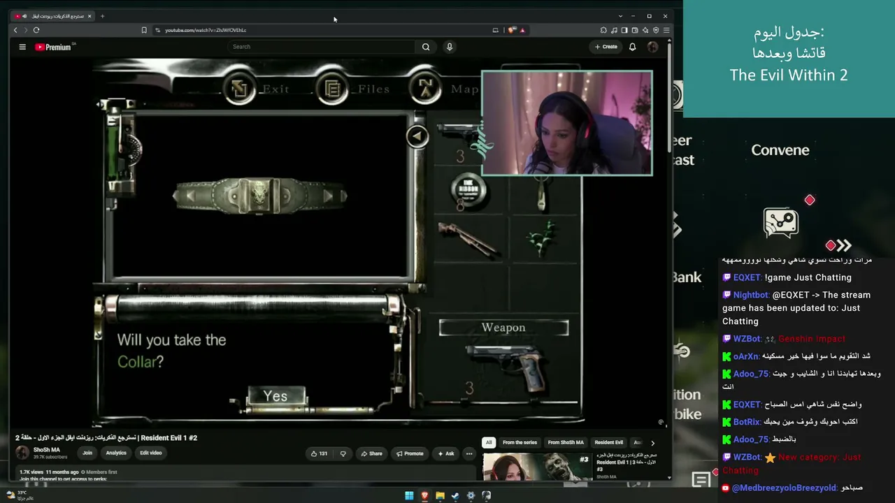Select the shotgun in the inventory
Viewport: 895px width, 503px height.
pyautogui.click(x=468, y=239)
